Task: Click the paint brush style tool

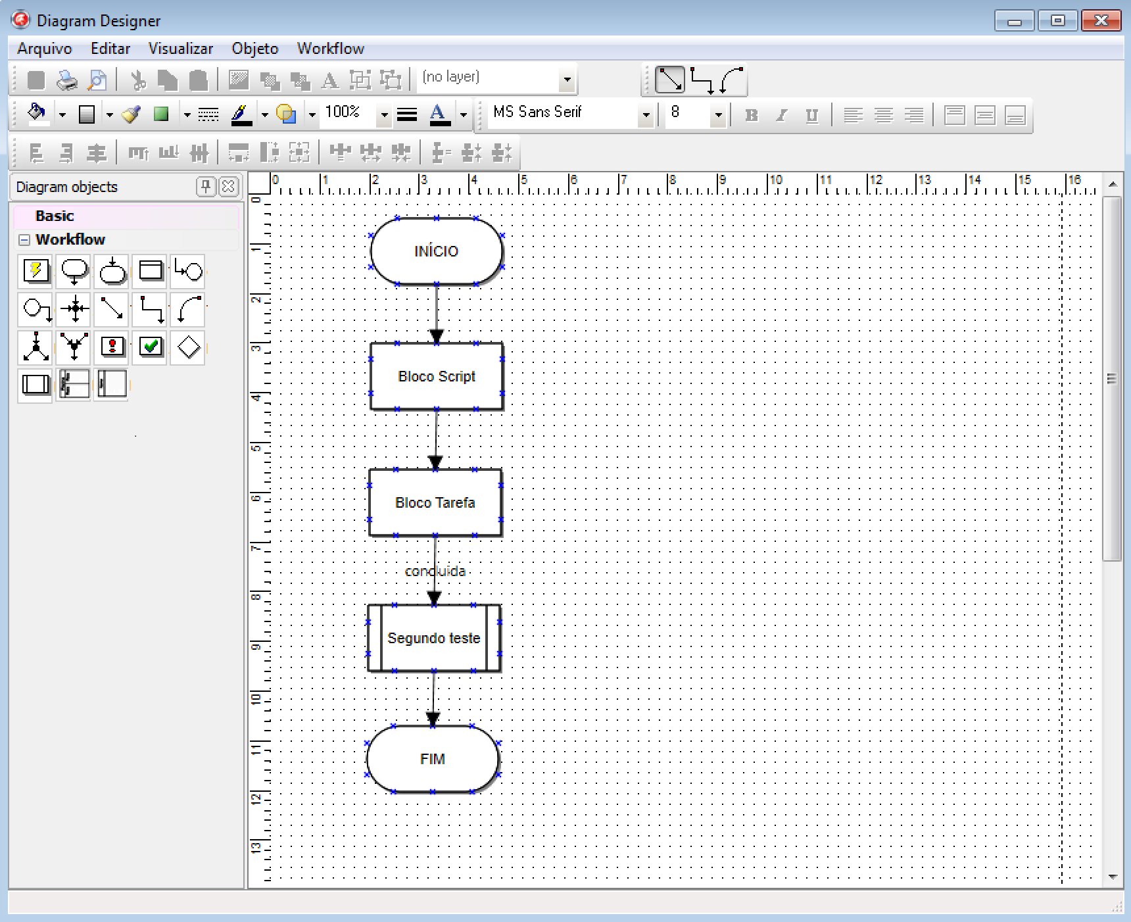Action: click(132, 114)
